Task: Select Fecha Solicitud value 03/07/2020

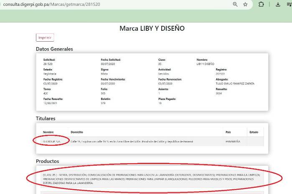Action: [108, 64]
